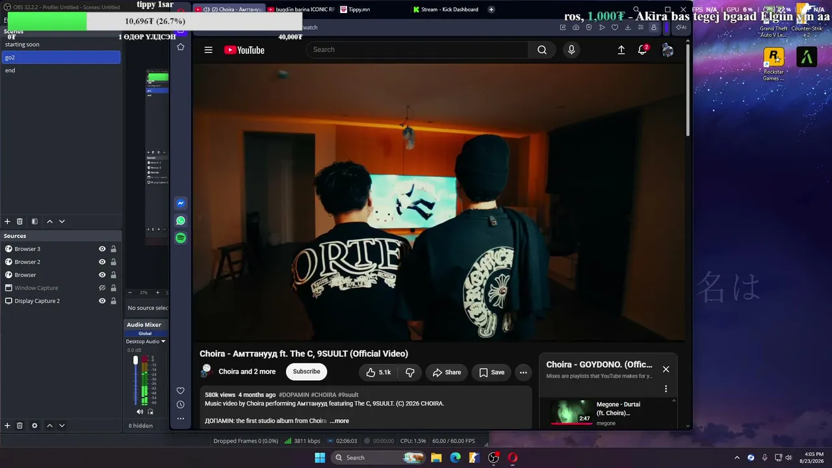Go to the YouTube home logo

click(x=244, y=50)
